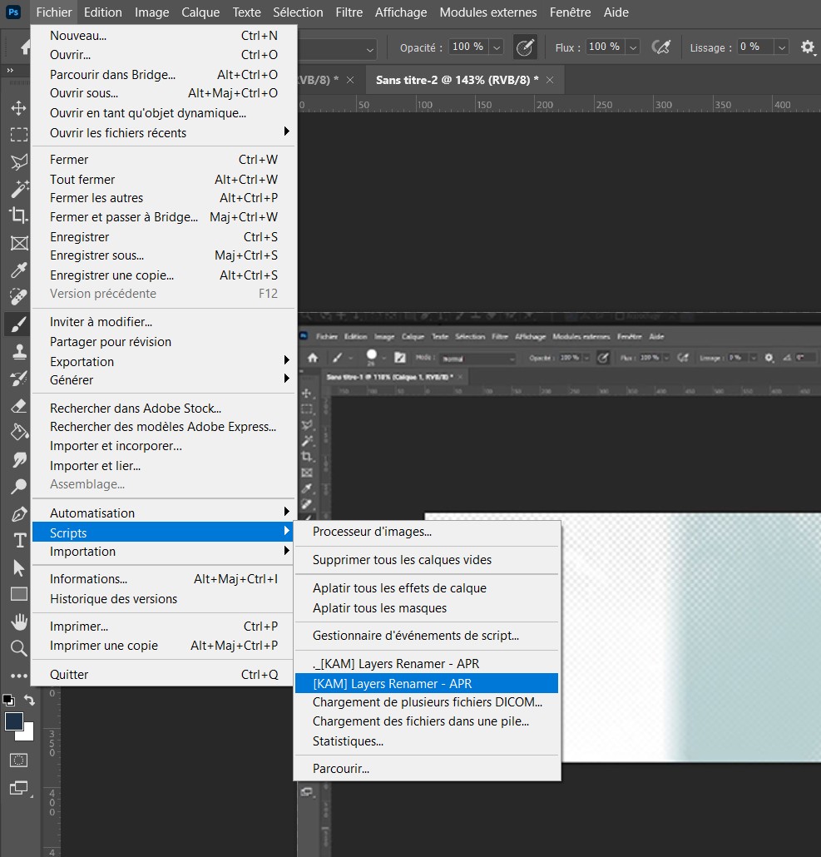Choose Imprimer... in Fichier menu
The height and width of the screenshot is (857, 821).
pos(163,626)
